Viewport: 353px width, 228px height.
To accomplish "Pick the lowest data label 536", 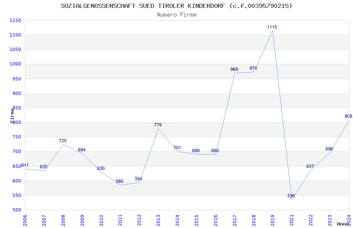I will click(x=291, y=196).
